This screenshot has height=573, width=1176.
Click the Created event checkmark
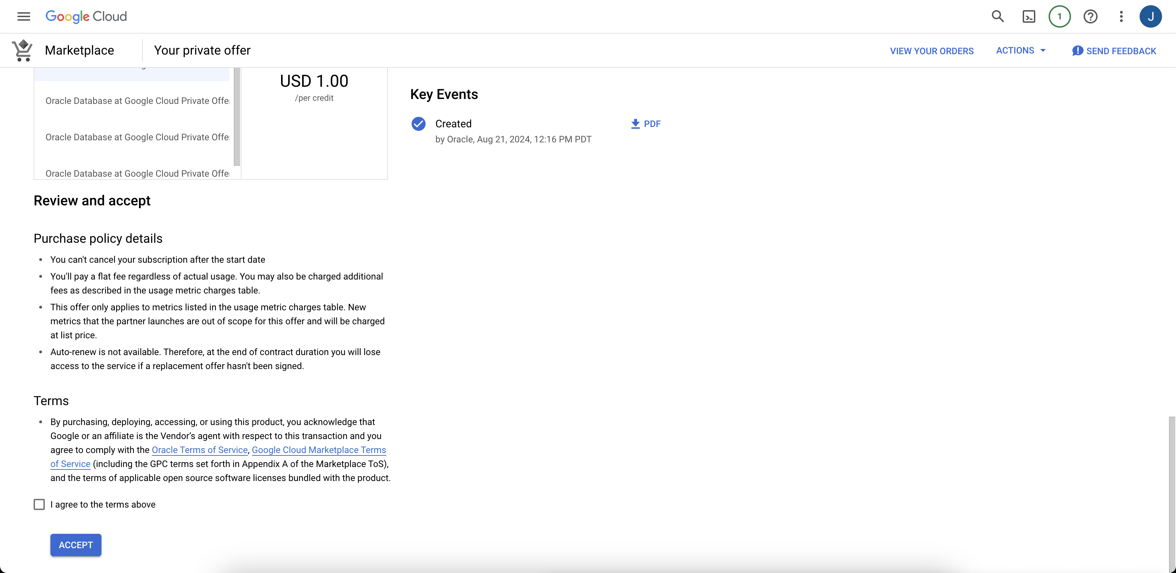418,123
